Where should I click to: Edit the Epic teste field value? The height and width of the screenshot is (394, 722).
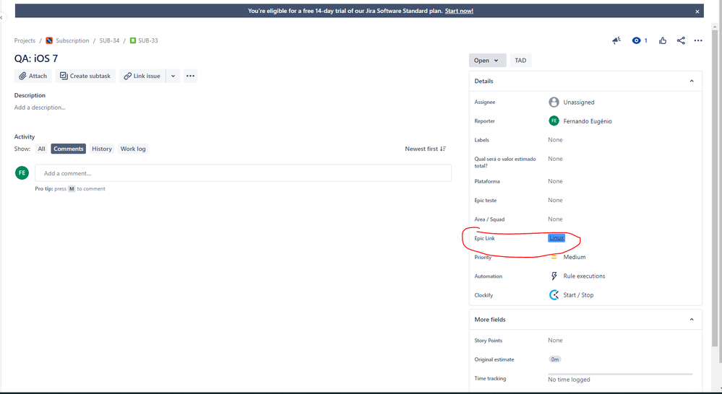(555, 200)
